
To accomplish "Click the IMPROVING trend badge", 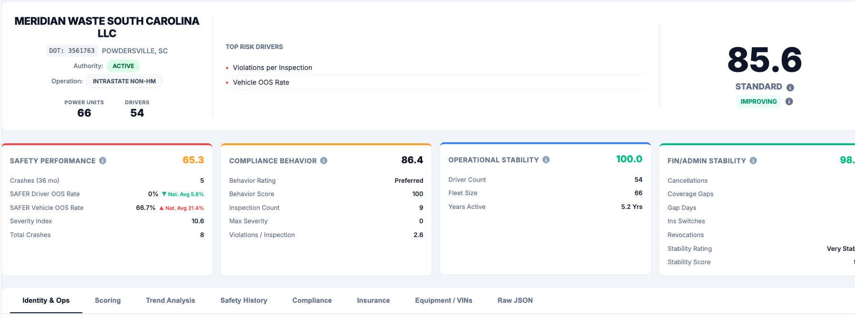I will 758,101.
